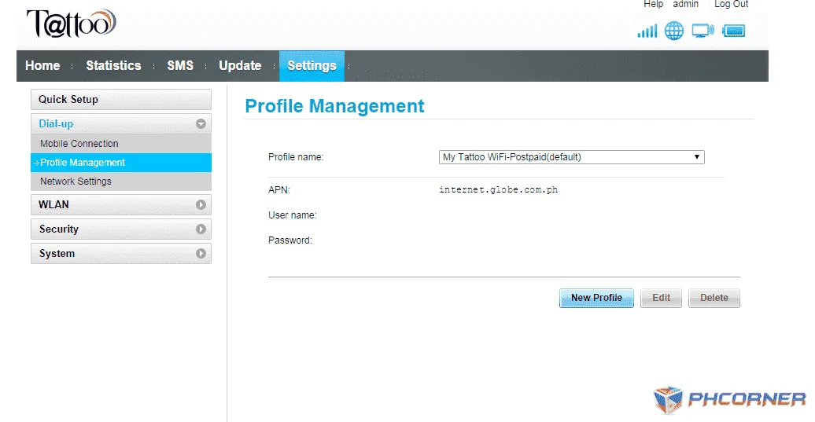The width and height of the screenshot is (815, 422).
Task: Expand the WLAN section arrow
Action: tap(201, 204)
